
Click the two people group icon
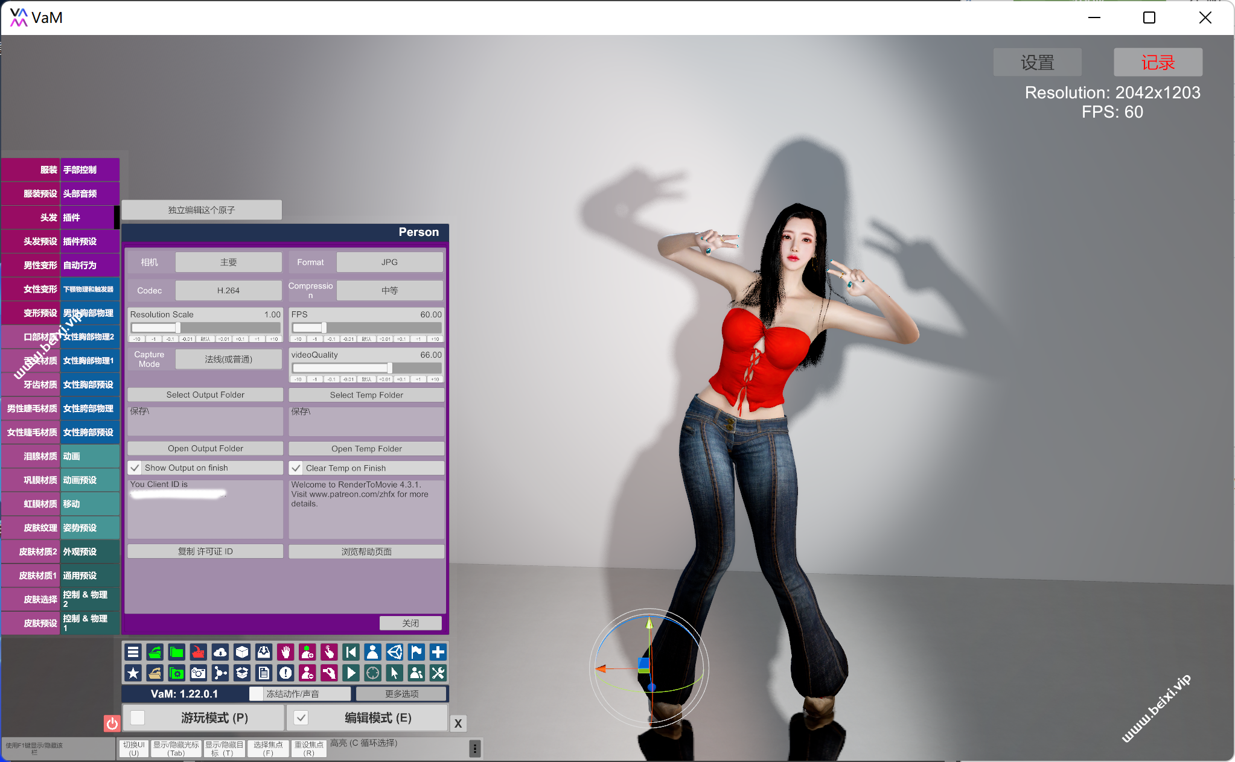click(416, 673)
